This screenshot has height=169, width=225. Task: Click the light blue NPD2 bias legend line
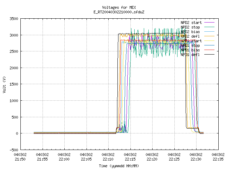pyautogui.click(x=210, y=31)
